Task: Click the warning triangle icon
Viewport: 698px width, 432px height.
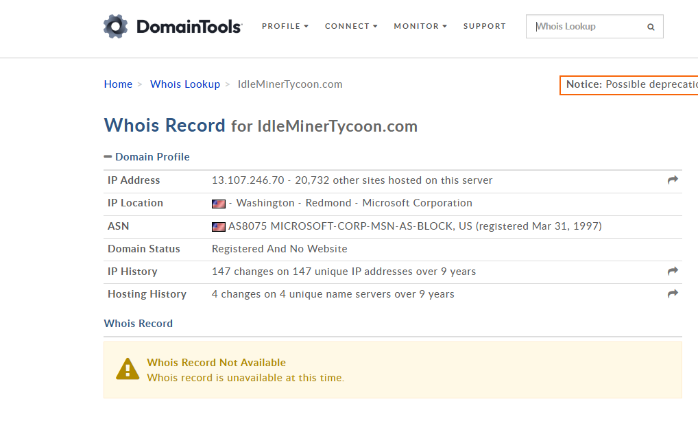Action: (128, 369)
